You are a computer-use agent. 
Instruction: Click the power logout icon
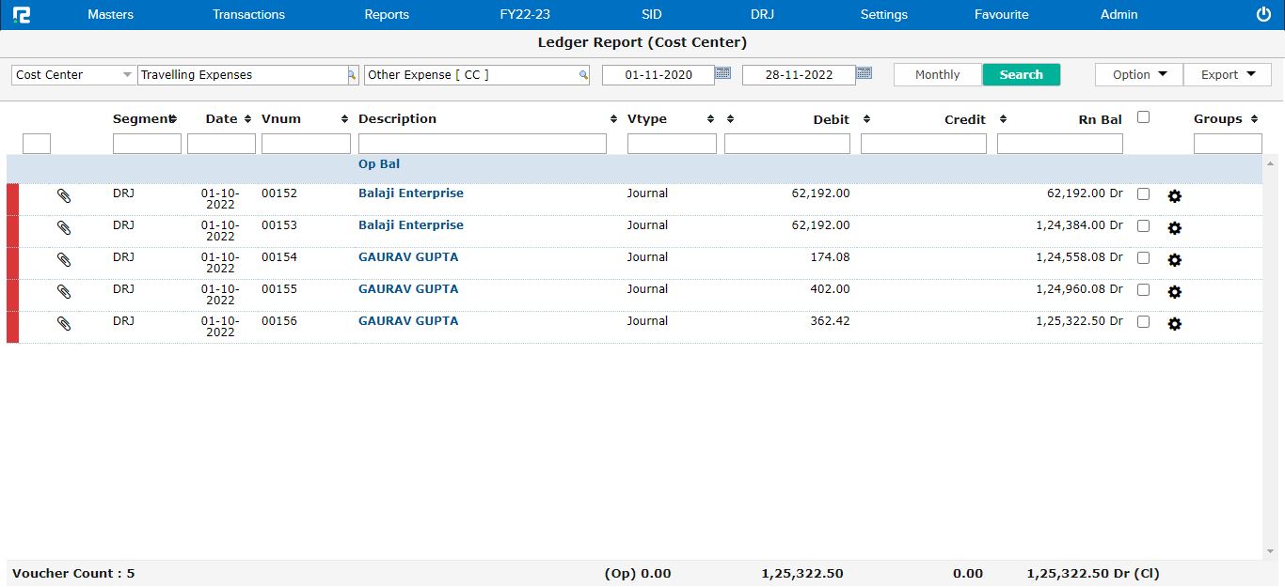click(x=1263, y=14)
